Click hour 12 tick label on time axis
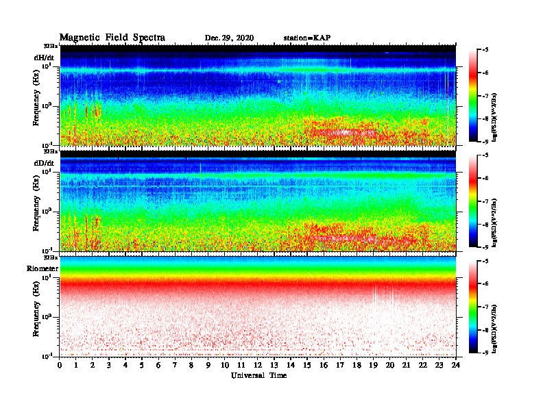This screenshot has height=419, width=543. point(258,365)
